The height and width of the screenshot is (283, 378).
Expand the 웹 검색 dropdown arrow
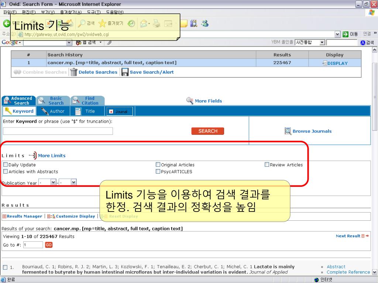(x=100, y=42)
